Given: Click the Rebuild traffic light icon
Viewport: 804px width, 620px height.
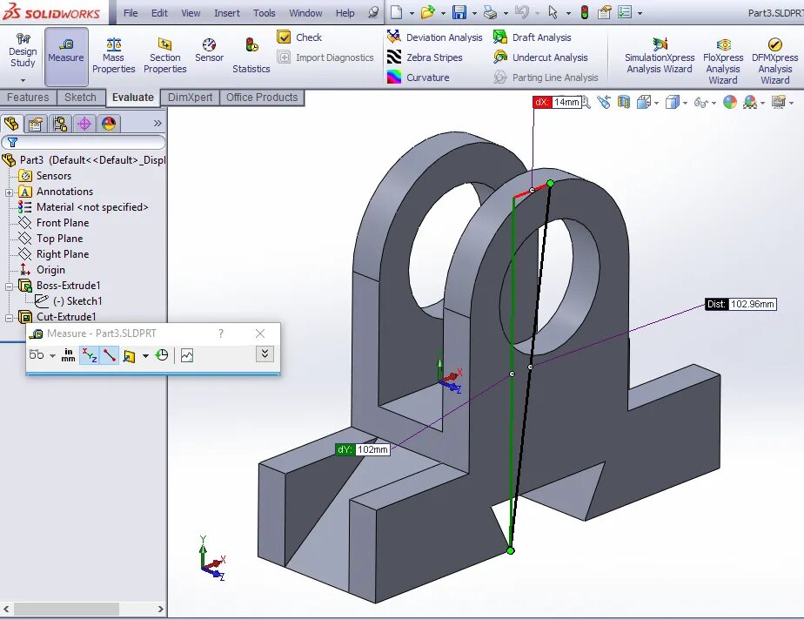Looking at the screenshot, I should click(x=585, y=12).
